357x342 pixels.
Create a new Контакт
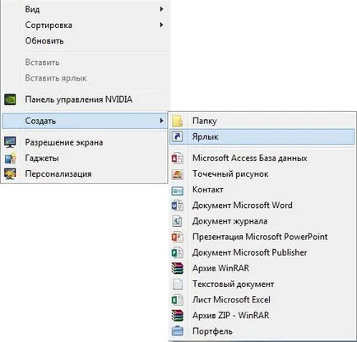262,190
